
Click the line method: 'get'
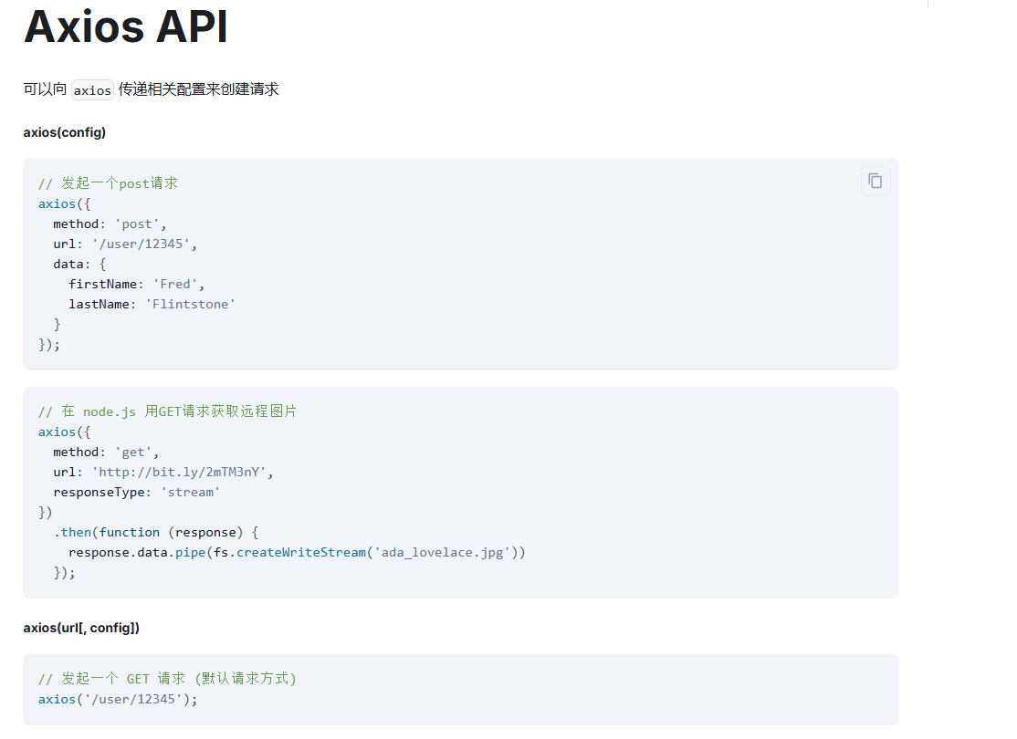[106, 452]
